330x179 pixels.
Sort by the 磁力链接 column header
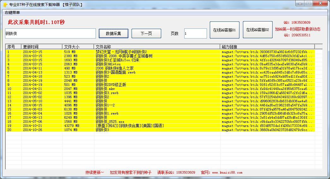pos(267,46)
